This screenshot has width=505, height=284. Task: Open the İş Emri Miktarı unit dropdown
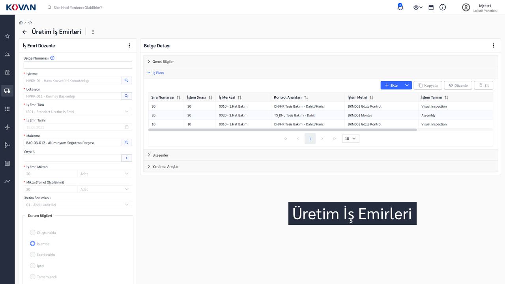[105, 174]
